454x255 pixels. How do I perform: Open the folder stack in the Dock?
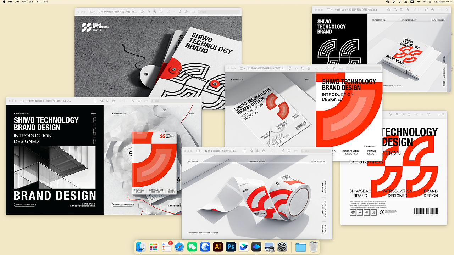pyautogui.click(x=300, y=247)
